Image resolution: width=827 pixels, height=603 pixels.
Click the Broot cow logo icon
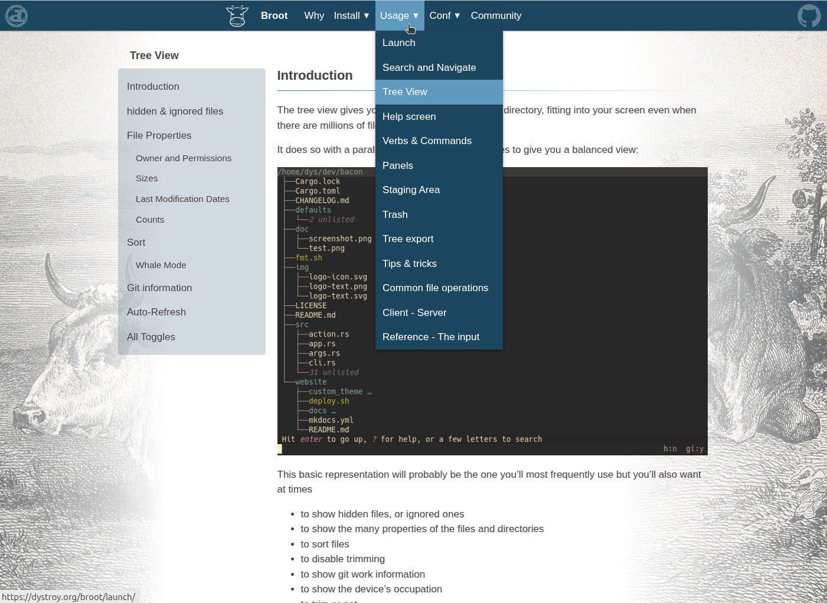(237, 16)
